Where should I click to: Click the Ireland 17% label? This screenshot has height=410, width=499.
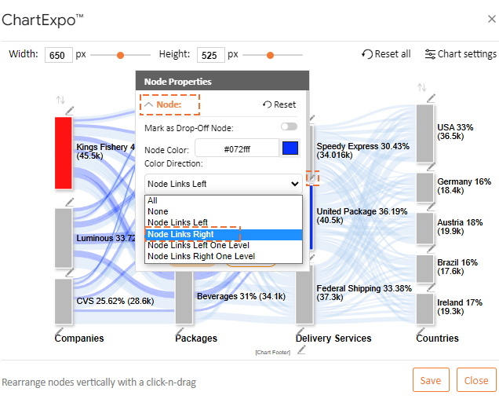(460, 306)
